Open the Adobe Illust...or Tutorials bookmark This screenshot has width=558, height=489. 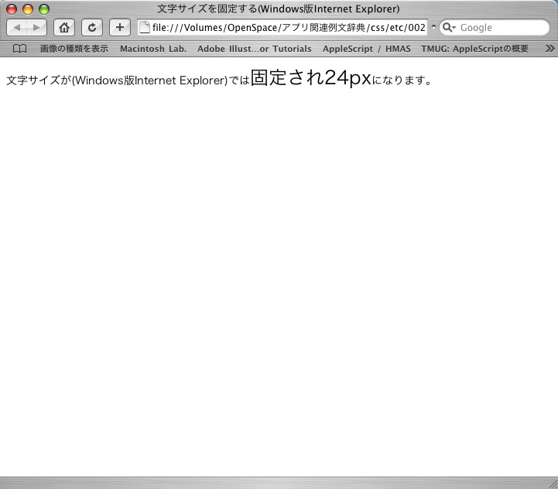click(254, 49)
